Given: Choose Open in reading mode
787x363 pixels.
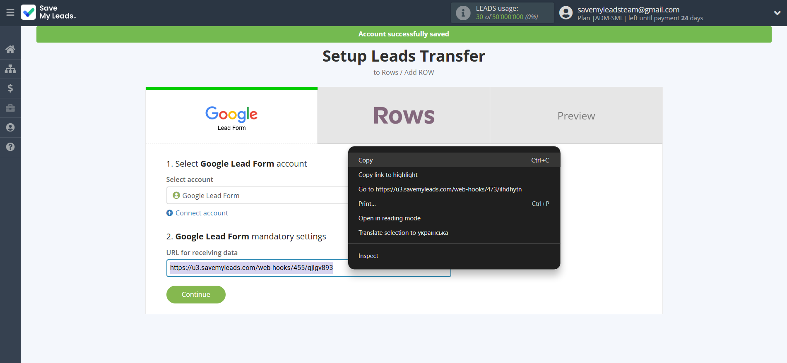Looking at the screenshot, I should pyautogui.click(x=454, y=218).
